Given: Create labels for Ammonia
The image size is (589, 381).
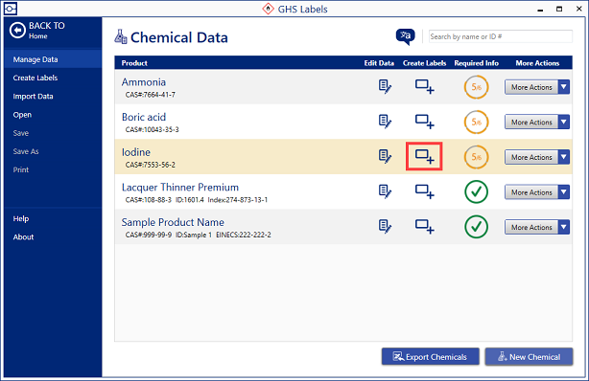Looking at the screenshot, I should coord(424,86).
